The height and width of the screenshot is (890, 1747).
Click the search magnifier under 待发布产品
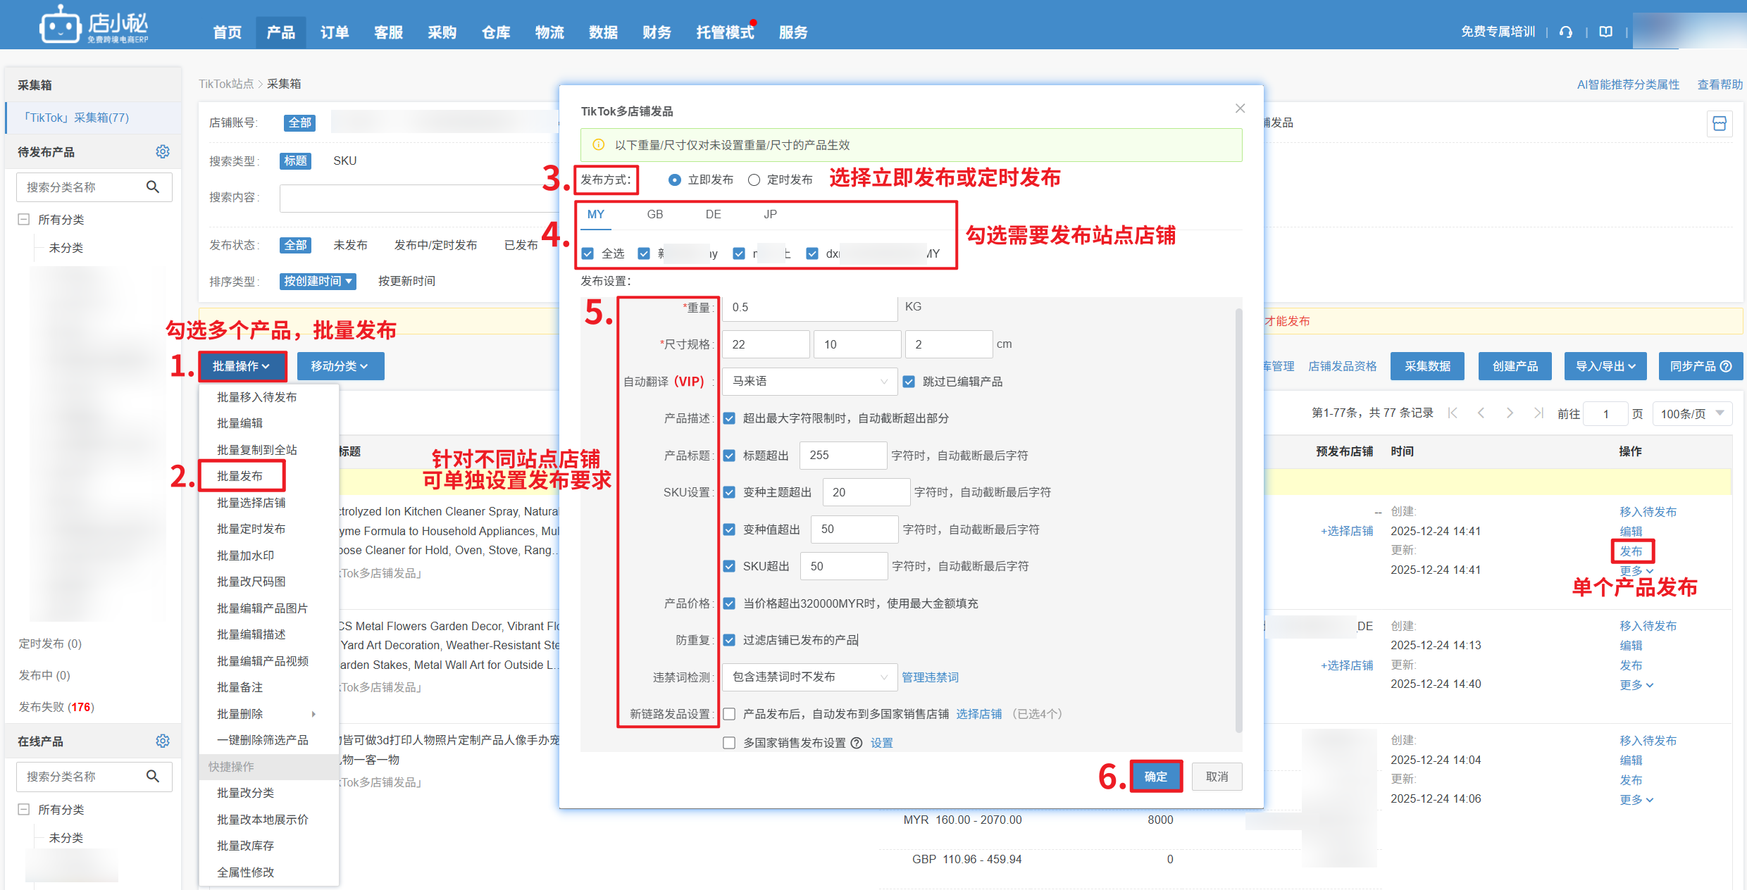click(153, 187)
